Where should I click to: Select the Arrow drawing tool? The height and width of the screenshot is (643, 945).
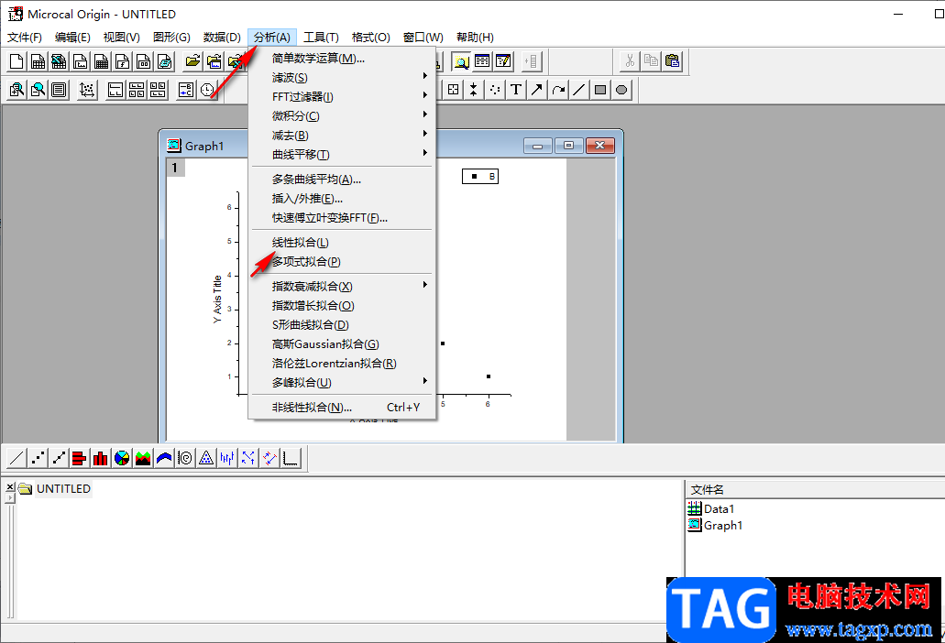[x=537, y=91]
